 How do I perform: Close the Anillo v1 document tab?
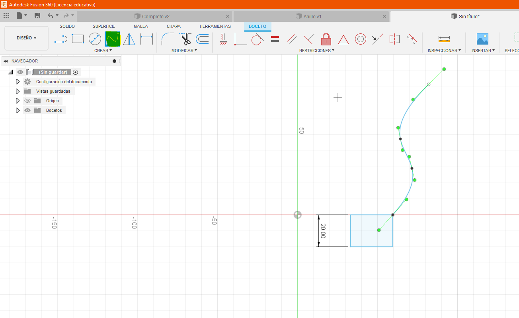pos(384,16)
